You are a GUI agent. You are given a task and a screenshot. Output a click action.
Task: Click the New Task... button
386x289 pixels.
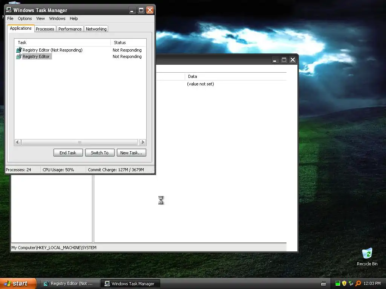pyautogui.click(x=131, y=153)
